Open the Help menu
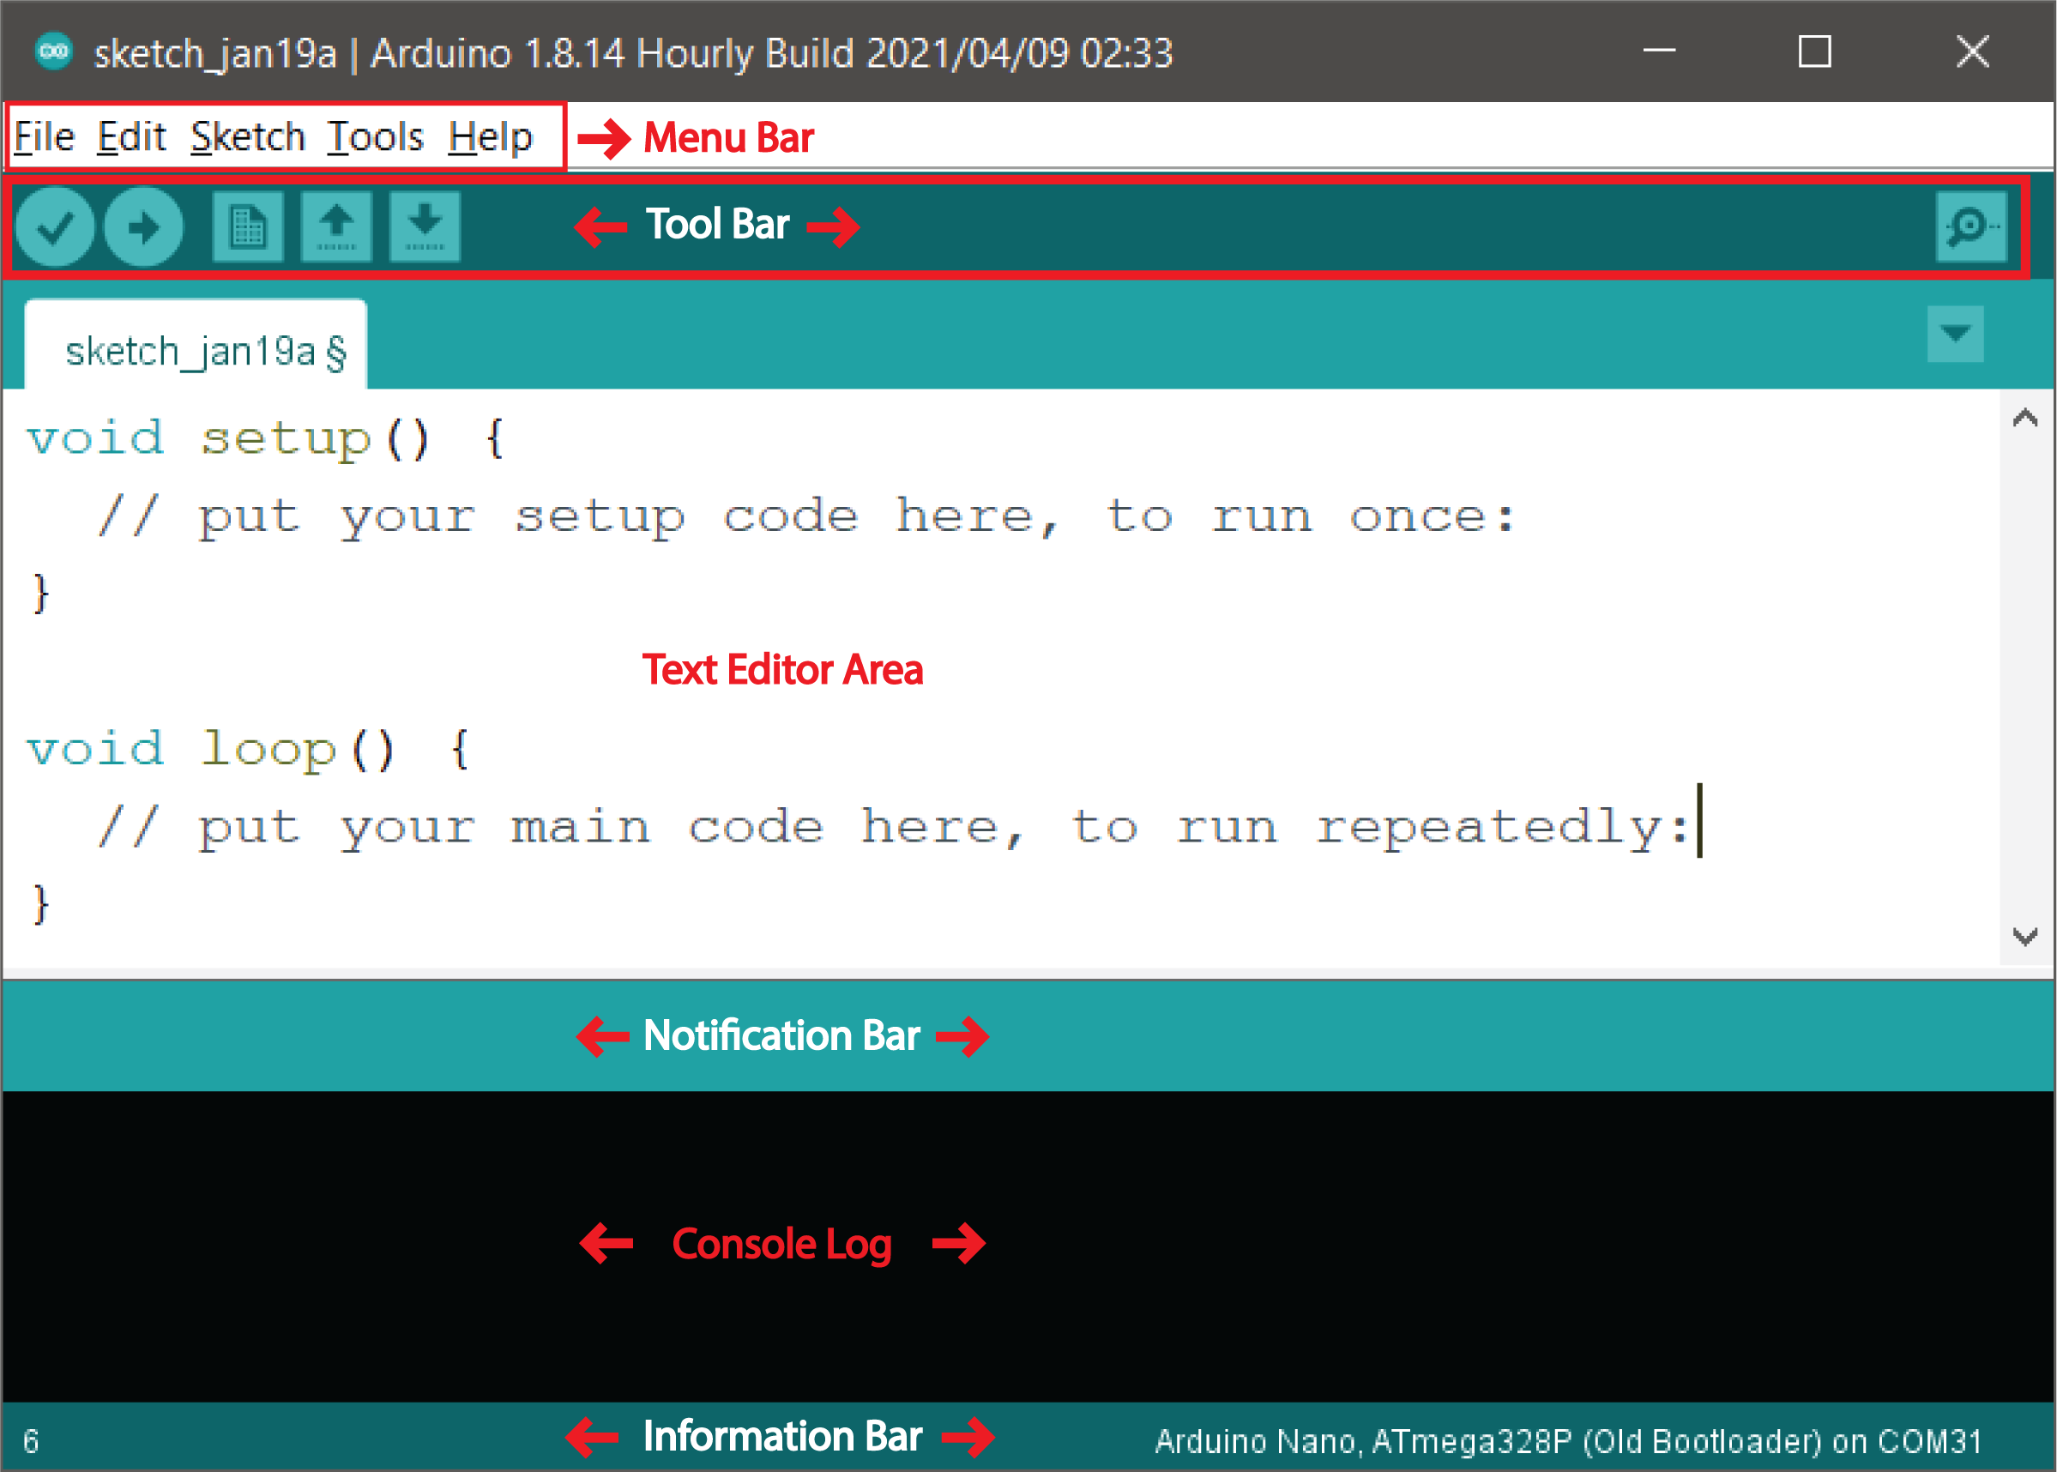 (491, 138)
